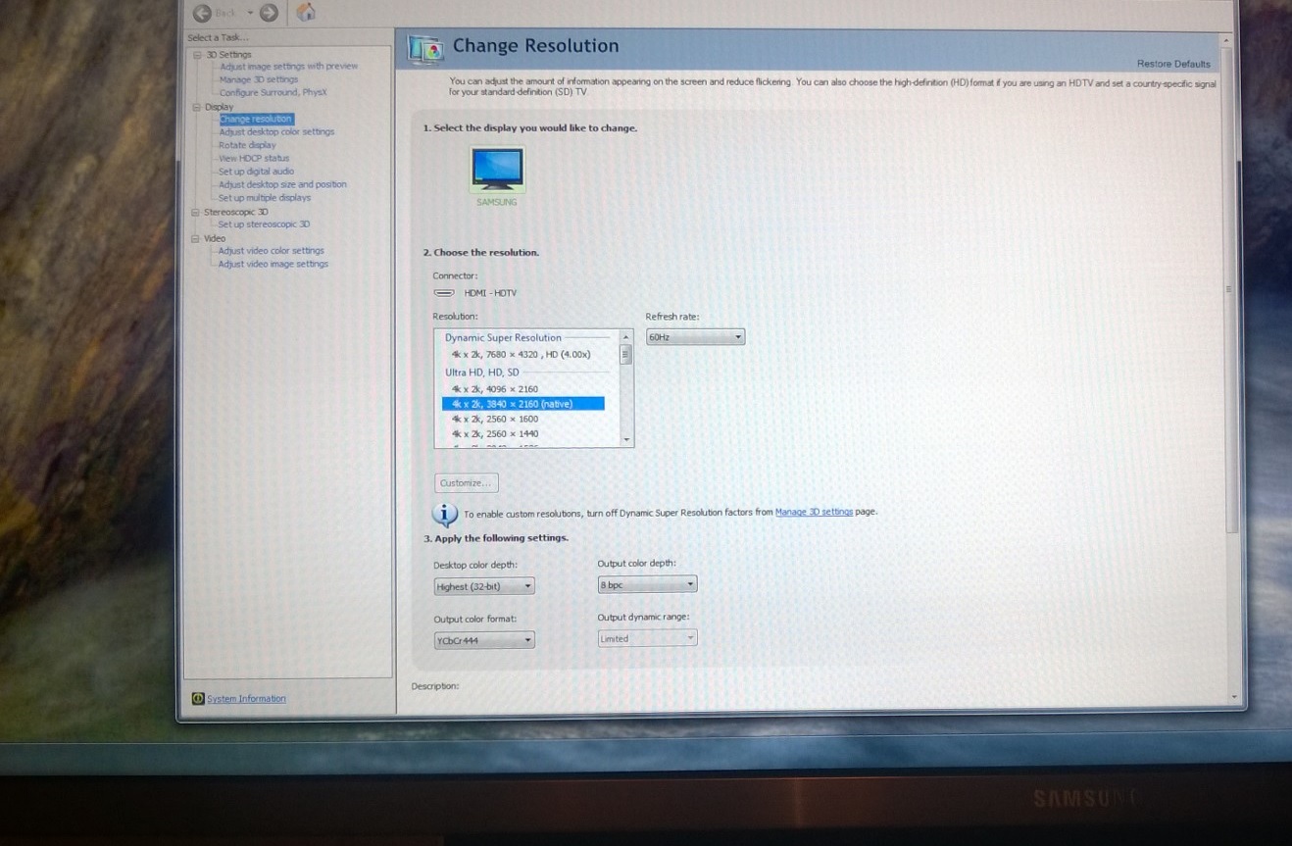The image size is (1292, 846).
Task: Open the Refresh rate 60Hz dropdown
Action: [695, 337]
